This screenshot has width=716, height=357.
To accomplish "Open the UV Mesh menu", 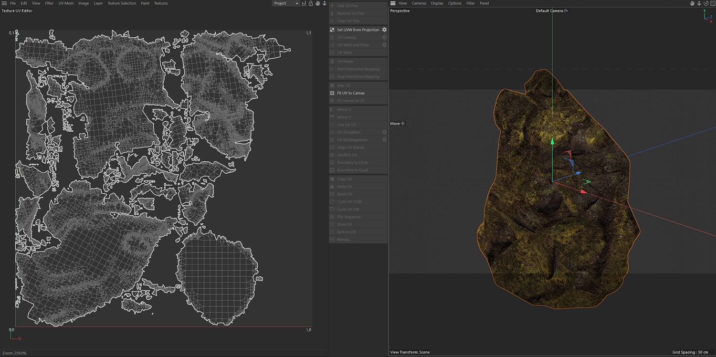I will (66, 3).
